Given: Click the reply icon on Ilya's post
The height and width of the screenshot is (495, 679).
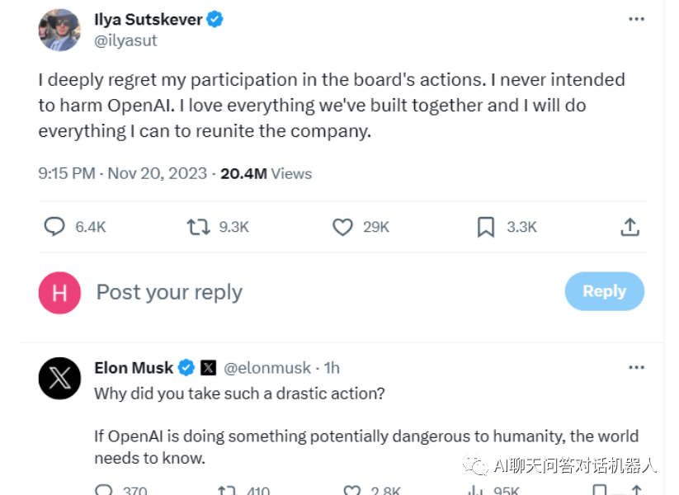Looking at the screenshot, I should pos(54,226).
